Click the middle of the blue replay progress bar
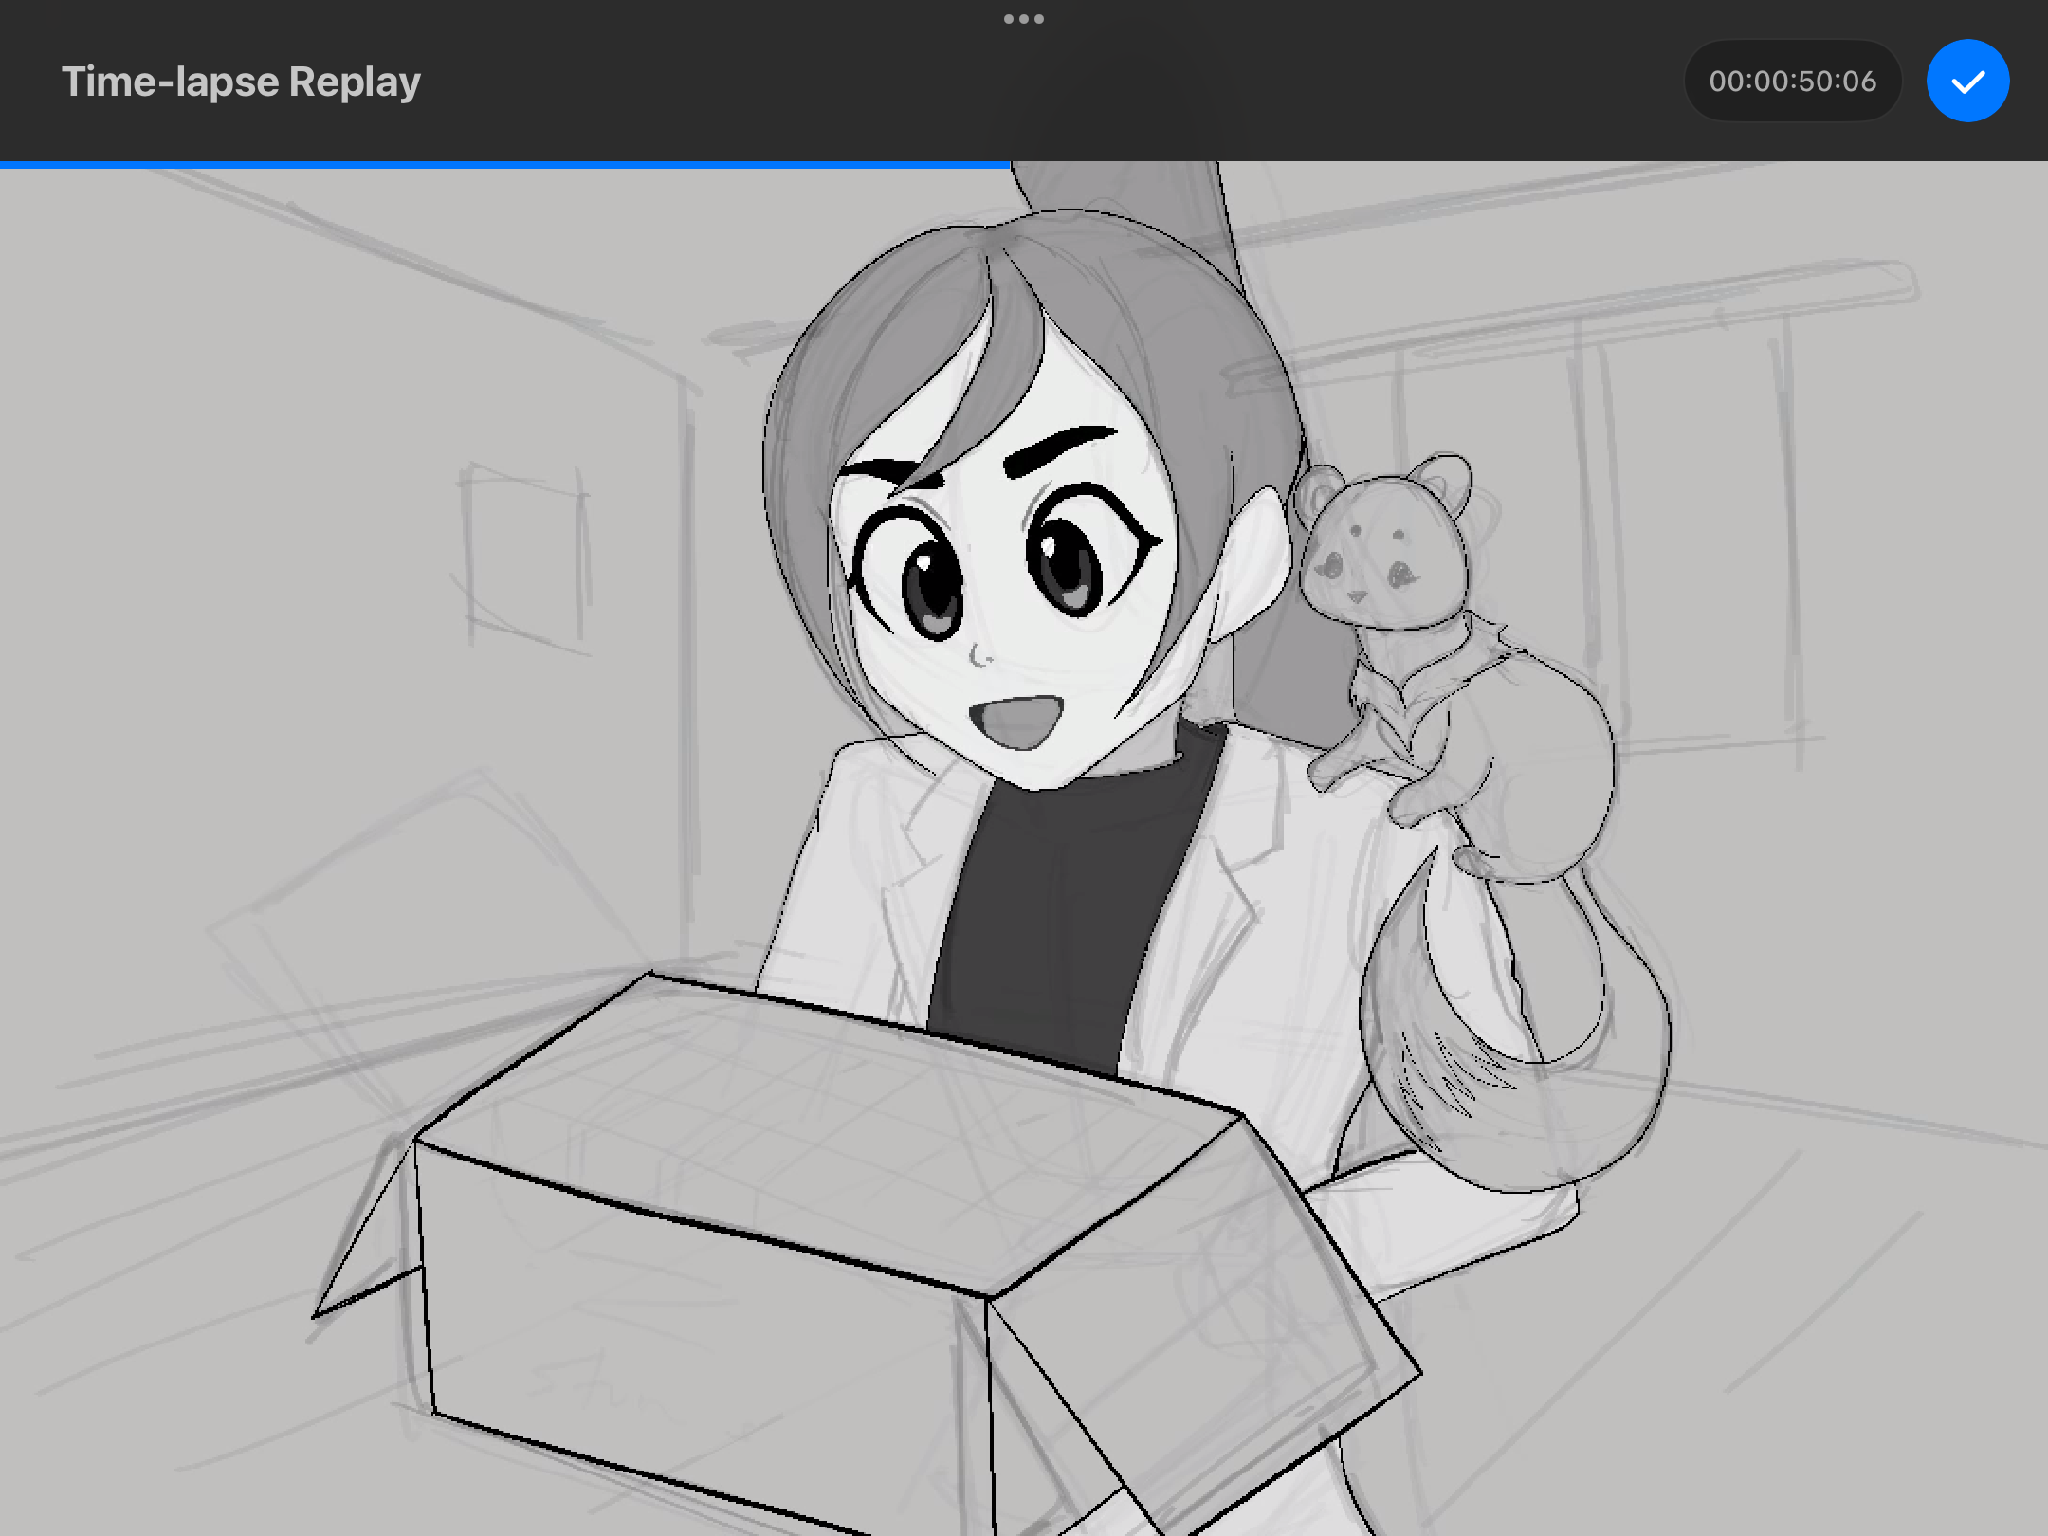This screenshot has width=2048, height=1536. [504, 165]
